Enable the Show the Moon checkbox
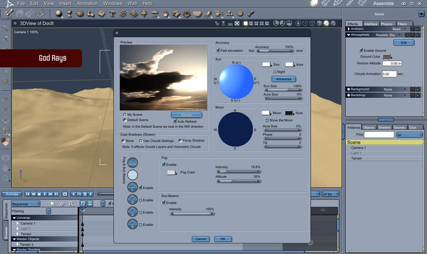427x254 pixels. click(267, 120)
